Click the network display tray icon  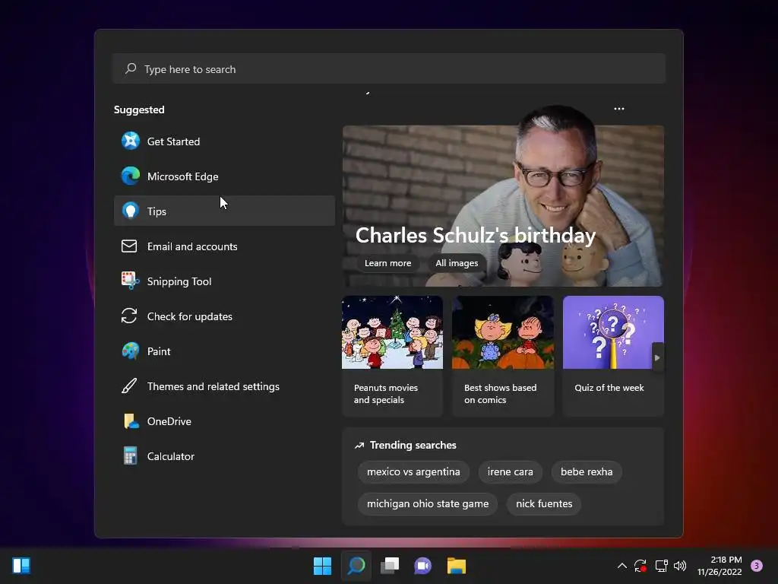(x=661, y=566)
